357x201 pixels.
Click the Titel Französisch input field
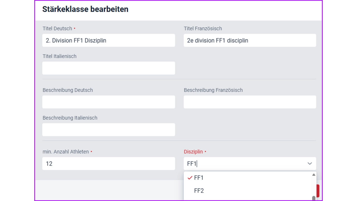250,40
